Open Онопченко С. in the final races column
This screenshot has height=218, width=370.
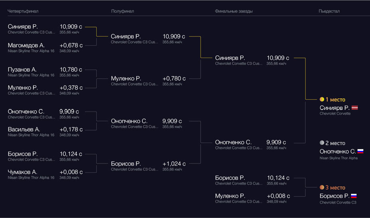tap(233, 142)
